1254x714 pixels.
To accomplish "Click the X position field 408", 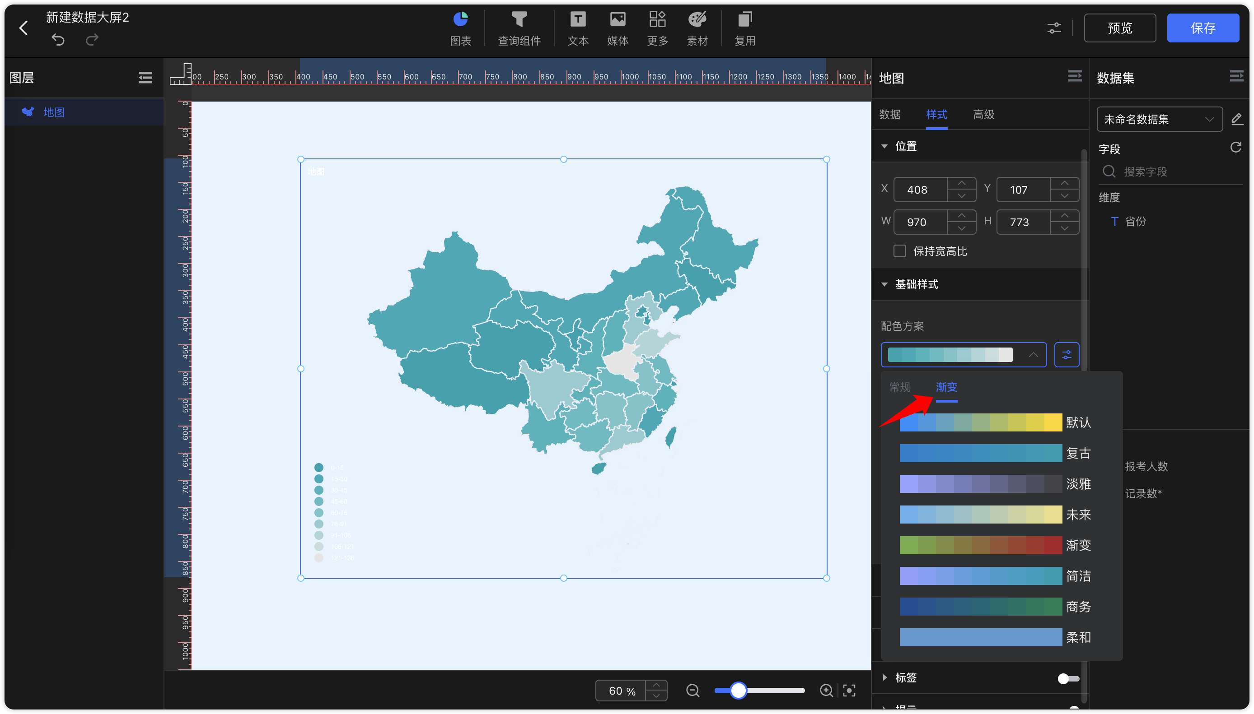I will click(920, 190).
